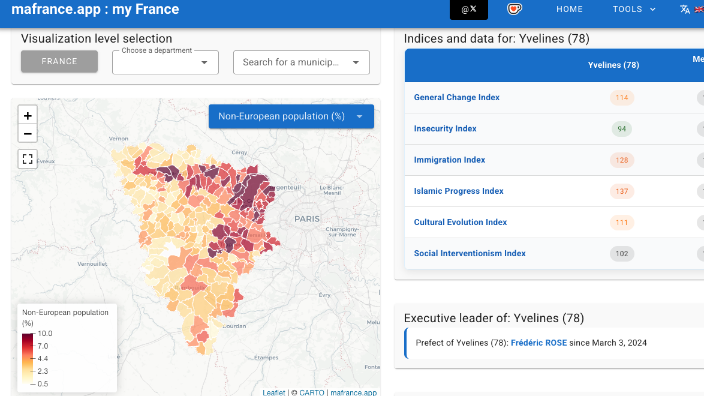
Task: Click the Leaflet attribution link
Action: (x=273, y=392)
